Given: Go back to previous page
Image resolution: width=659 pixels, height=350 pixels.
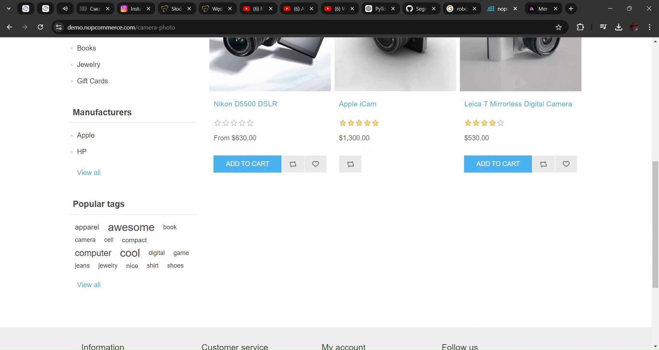Looking at the screenshot, I should point(9,27).
